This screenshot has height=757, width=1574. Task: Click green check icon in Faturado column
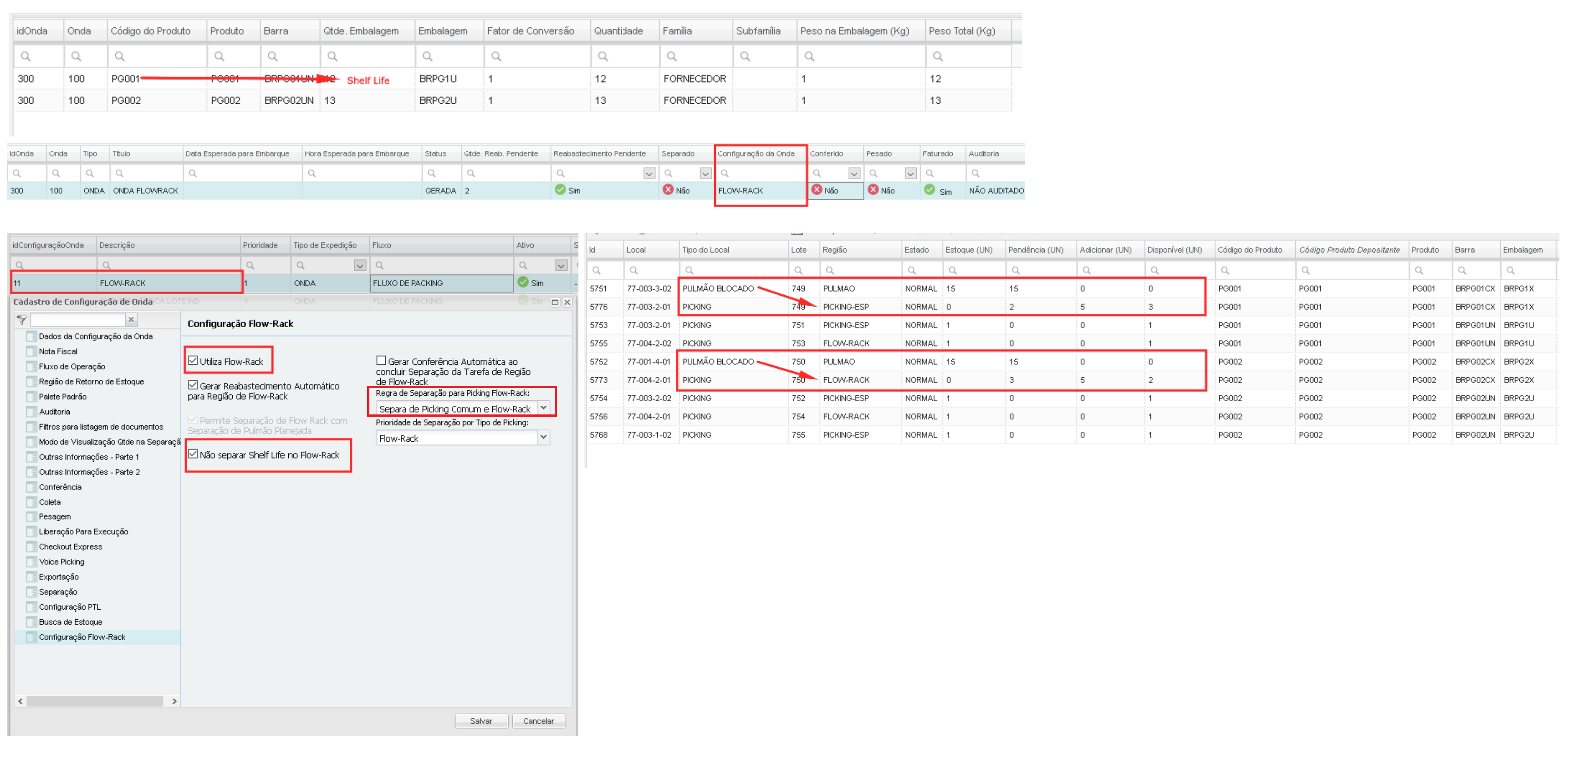[930, 190]
